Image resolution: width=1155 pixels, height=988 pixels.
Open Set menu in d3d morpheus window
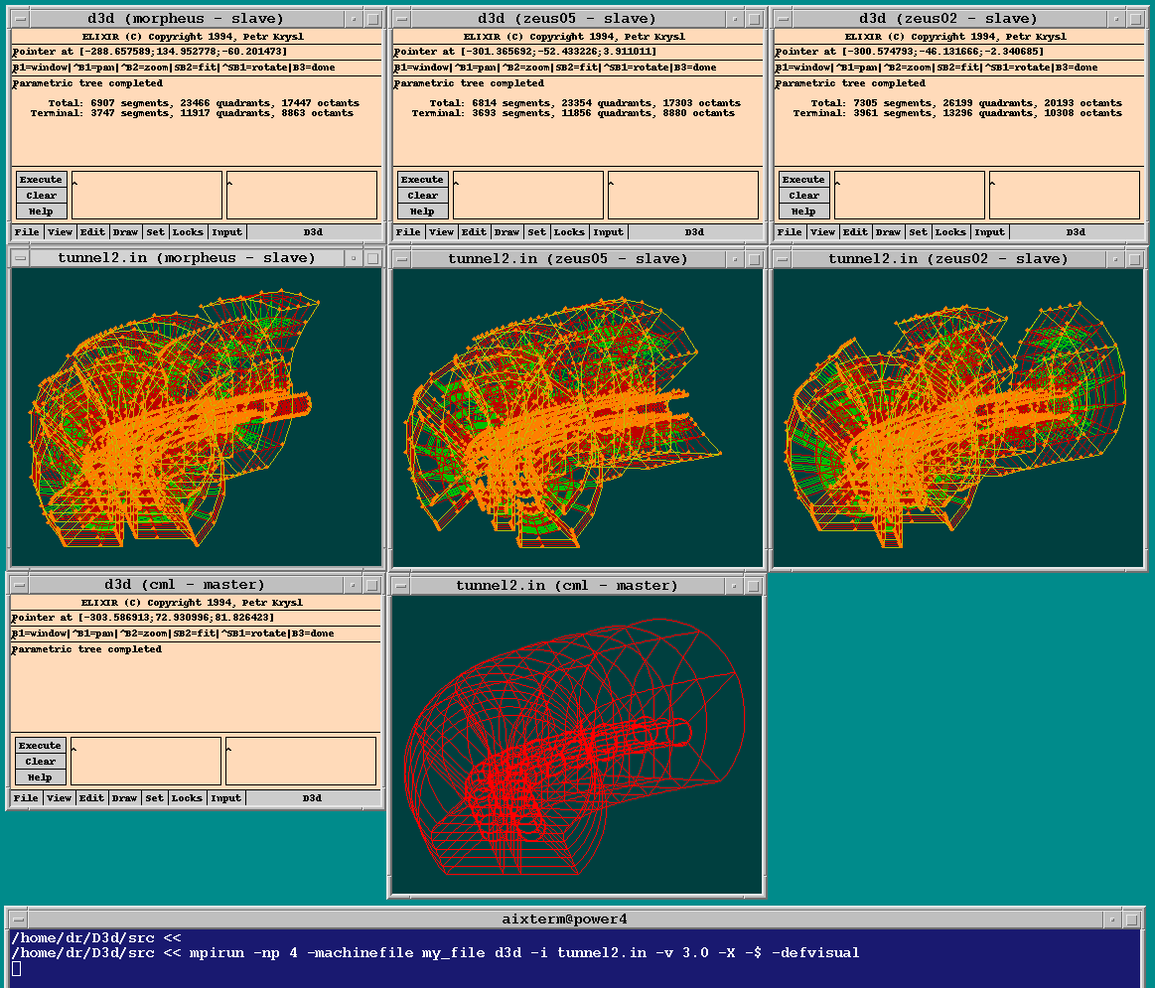tap(156, 232)
